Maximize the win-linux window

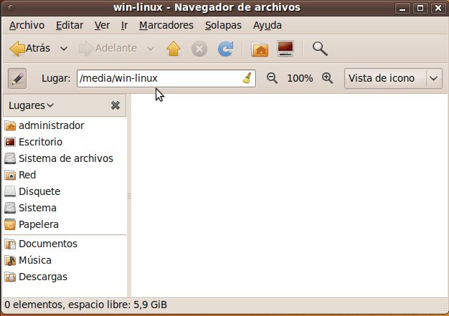coord(420,8)
